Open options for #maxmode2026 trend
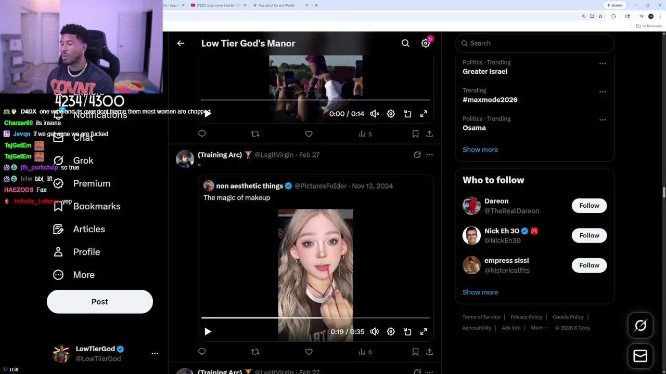This screenshot has height=374, width=666. pyautogui.click(x=603, y=91)
